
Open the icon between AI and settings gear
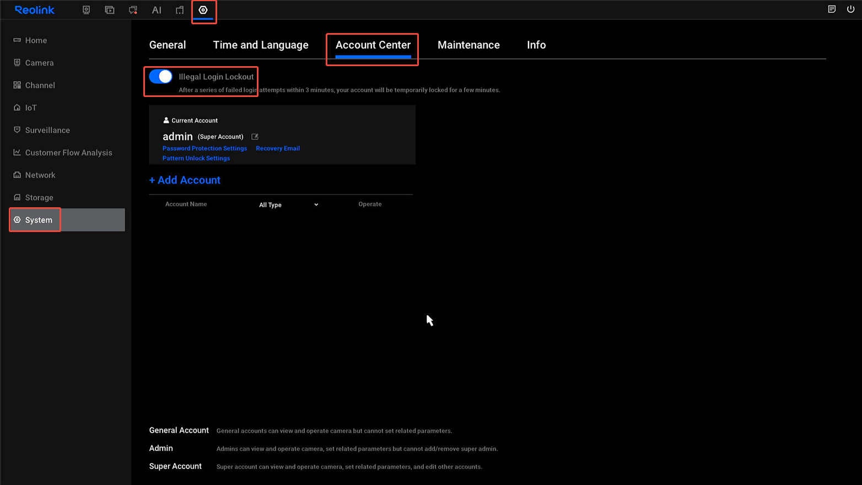point(180,10)
